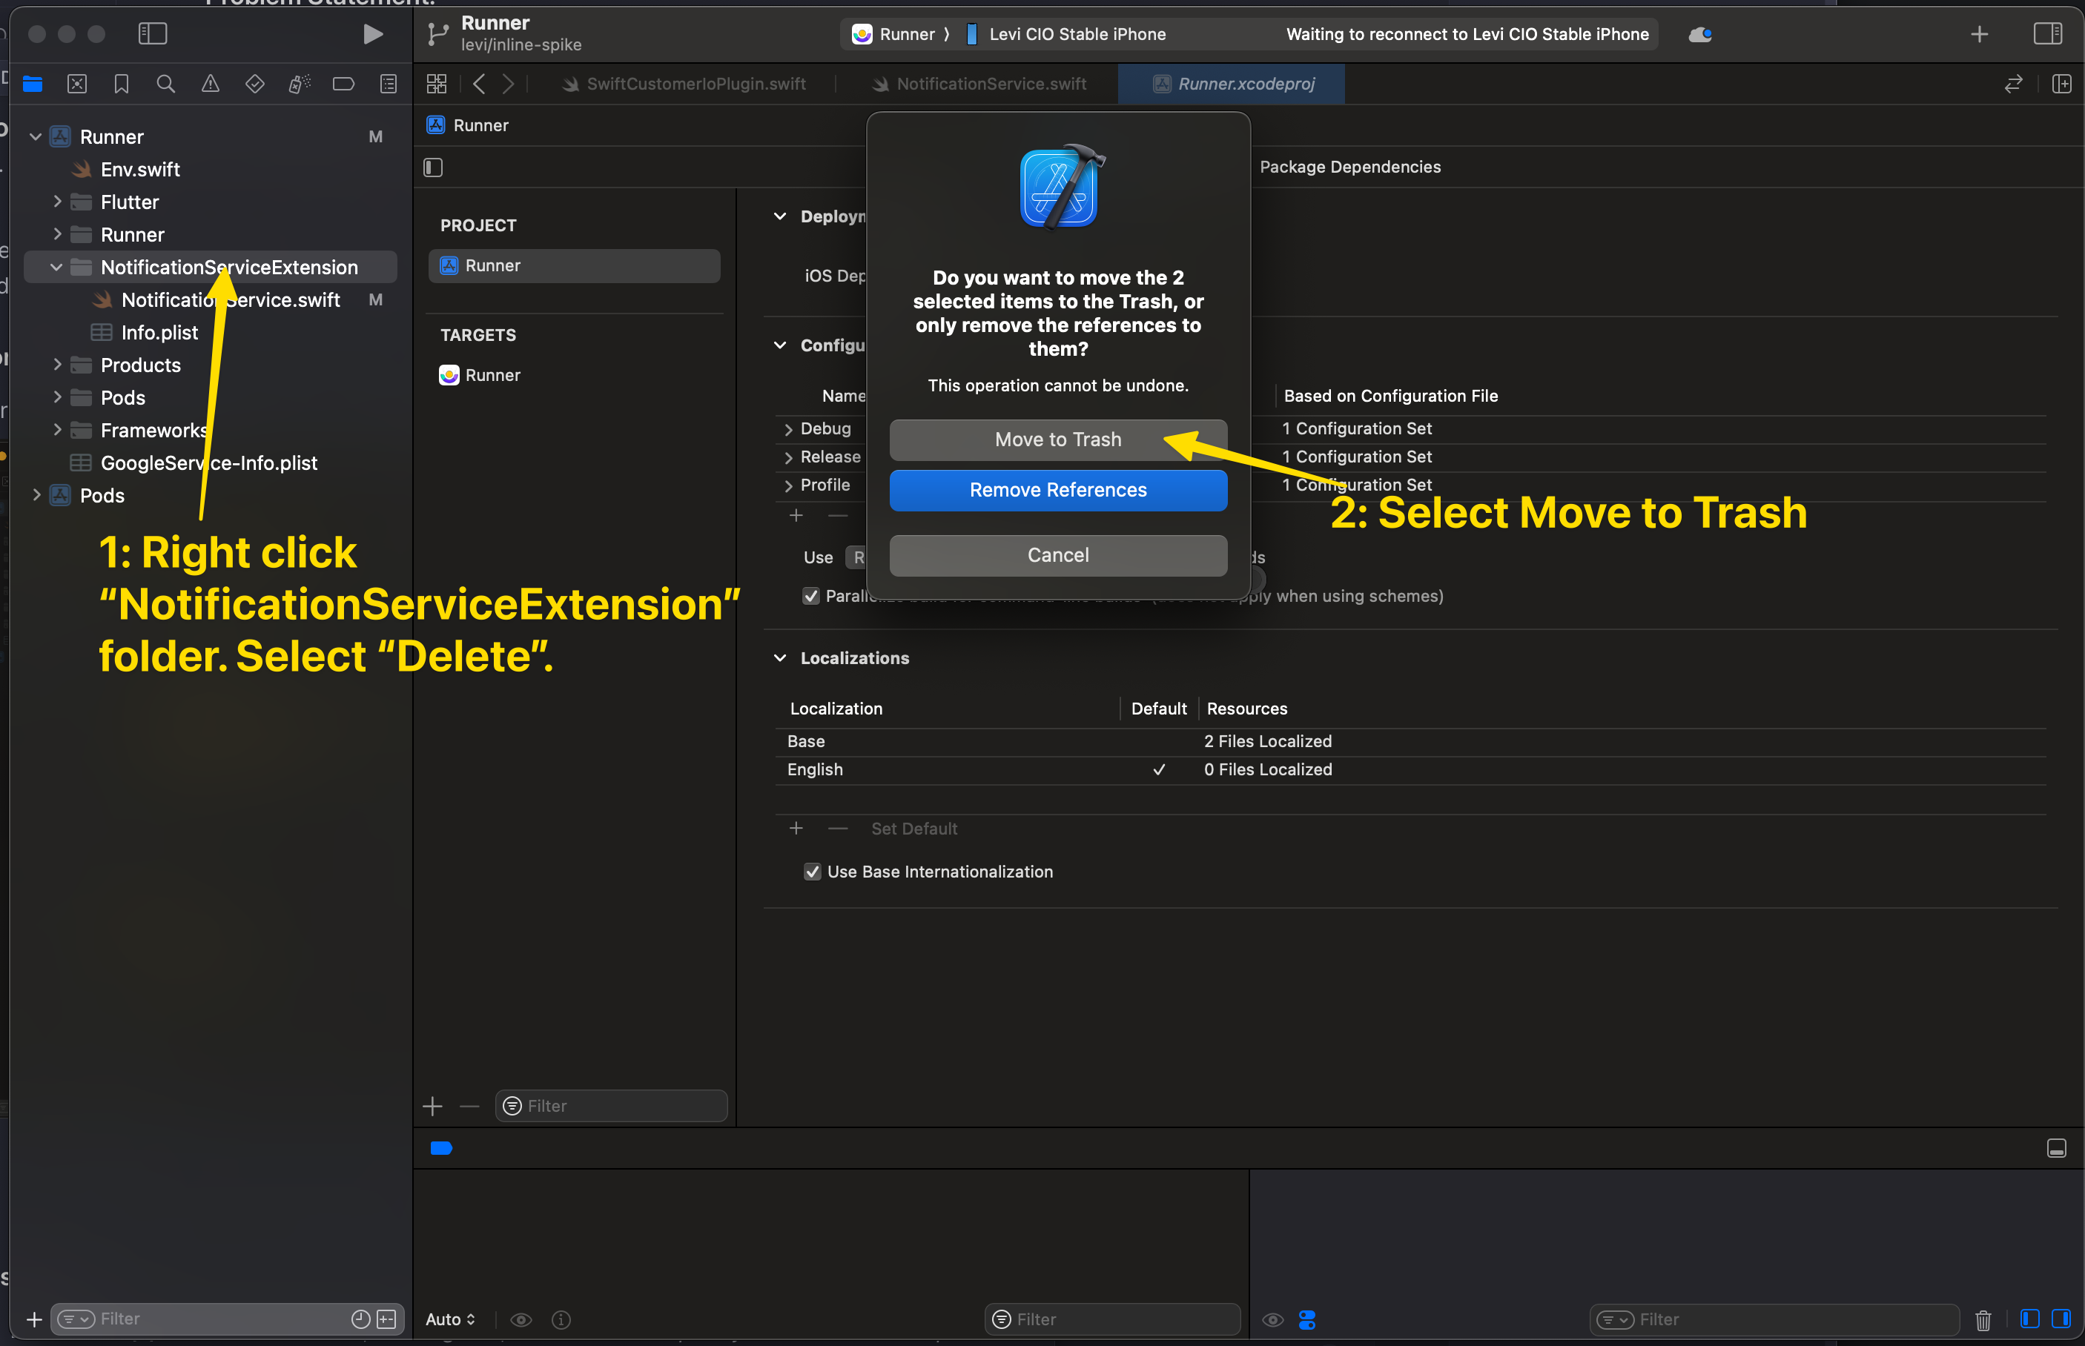
Task: Click the debug area trash icon
Action: click(1983, 1320)
